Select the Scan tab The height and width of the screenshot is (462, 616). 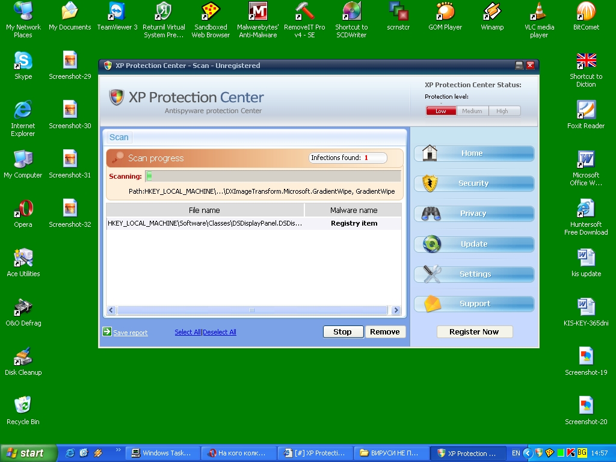tap(119, 138)
